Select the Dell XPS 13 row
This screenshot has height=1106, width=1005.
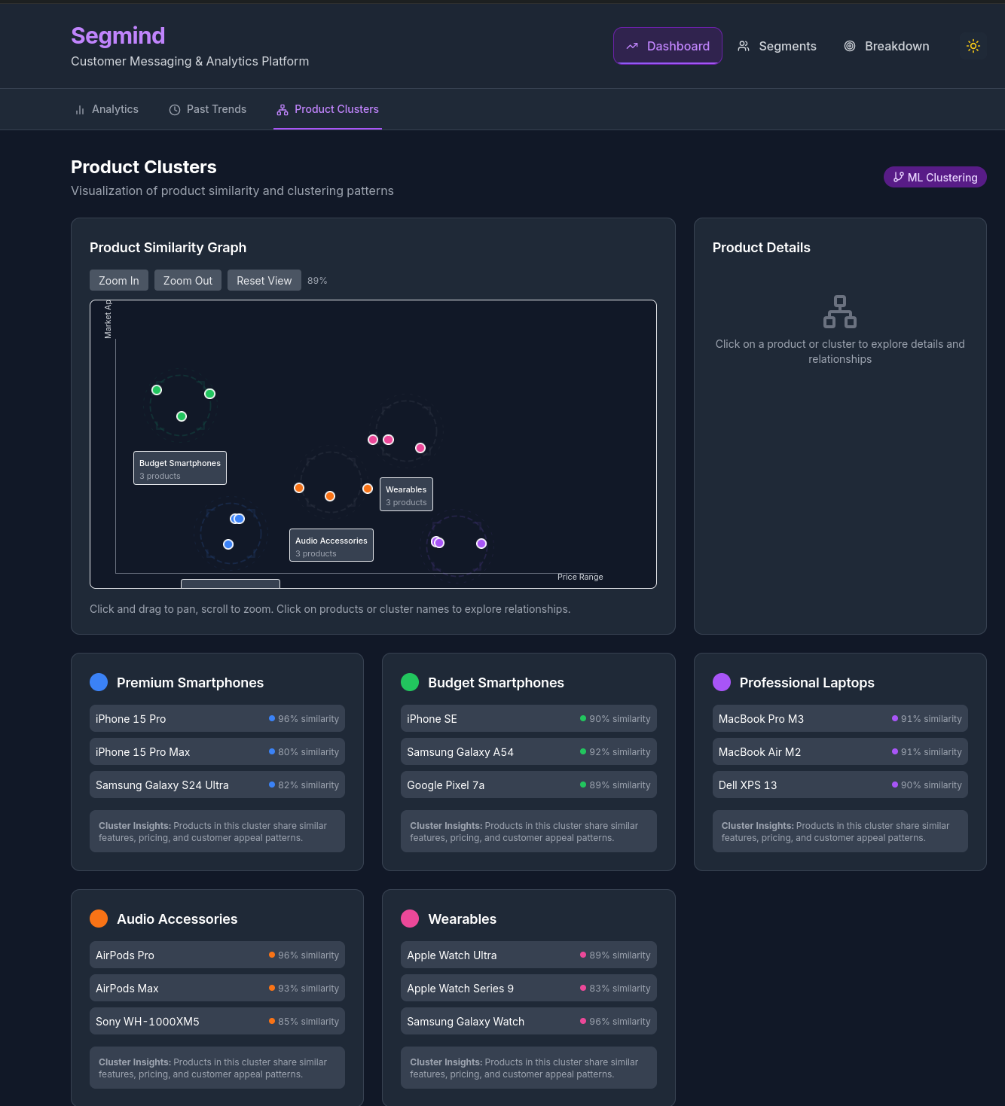point(840,785)
